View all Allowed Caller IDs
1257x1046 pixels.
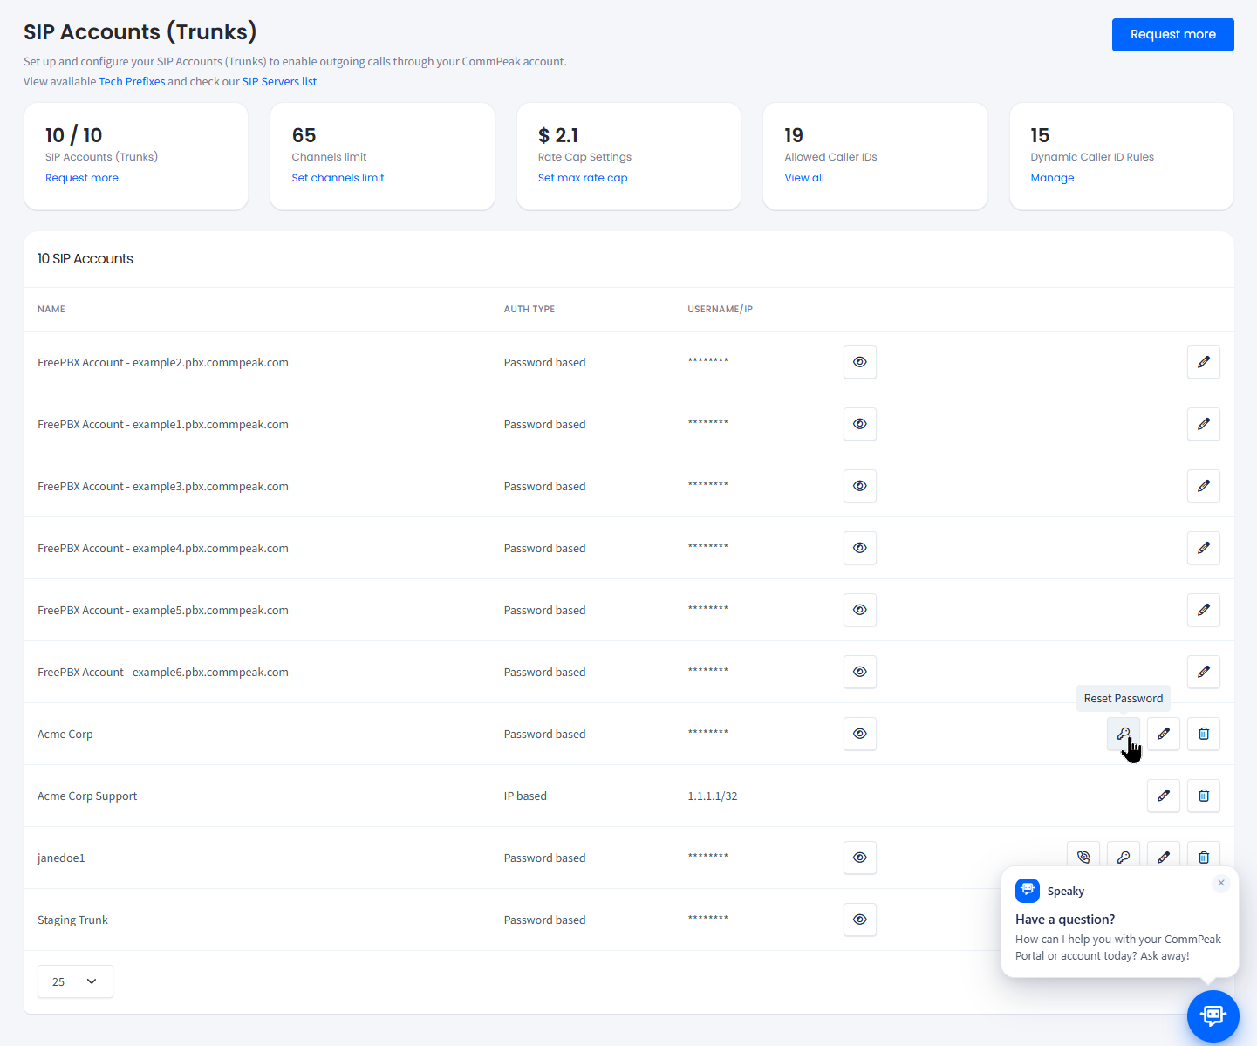[x=804, y=178]
